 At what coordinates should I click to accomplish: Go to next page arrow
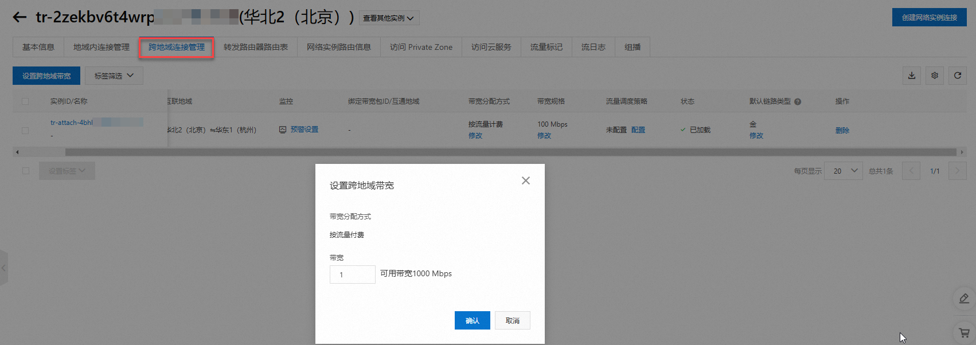[958, 171]
